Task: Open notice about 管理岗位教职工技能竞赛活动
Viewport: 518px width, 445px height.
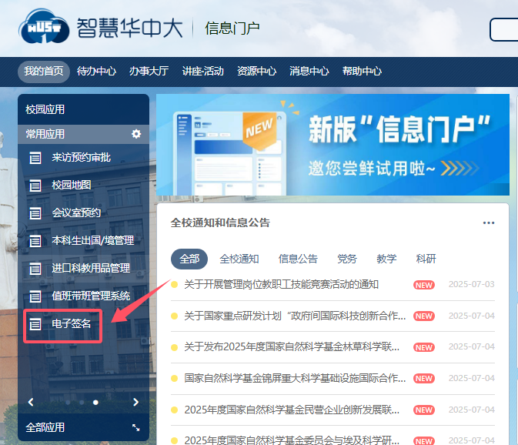Action: [281, 284]
